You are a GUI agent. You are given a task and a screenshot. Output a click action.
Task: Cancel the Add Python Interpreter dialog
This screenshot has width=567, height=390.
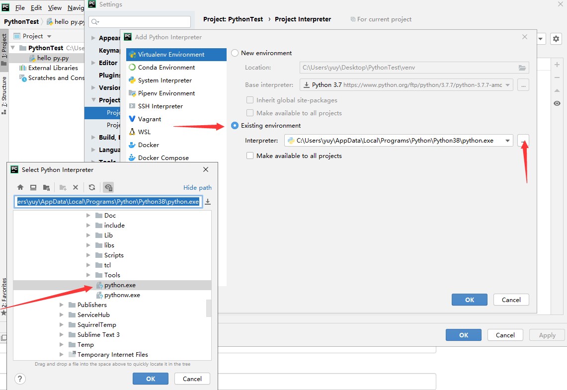pos(511,300)
